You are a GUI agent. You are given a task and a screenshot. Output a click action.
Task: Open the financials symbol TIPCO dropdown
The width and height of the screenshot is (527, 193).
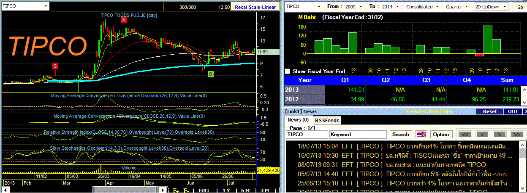pos(319,7)
